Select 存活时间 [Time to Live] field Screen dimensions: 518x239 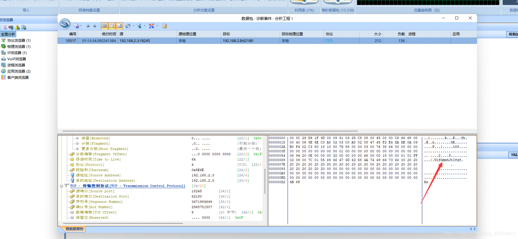pyautogui.click(x=98, y=159)
